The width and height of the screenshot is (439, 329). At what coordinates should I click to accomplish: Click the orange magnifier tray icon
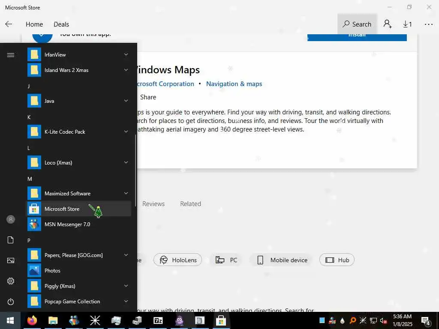pos(353,320)
